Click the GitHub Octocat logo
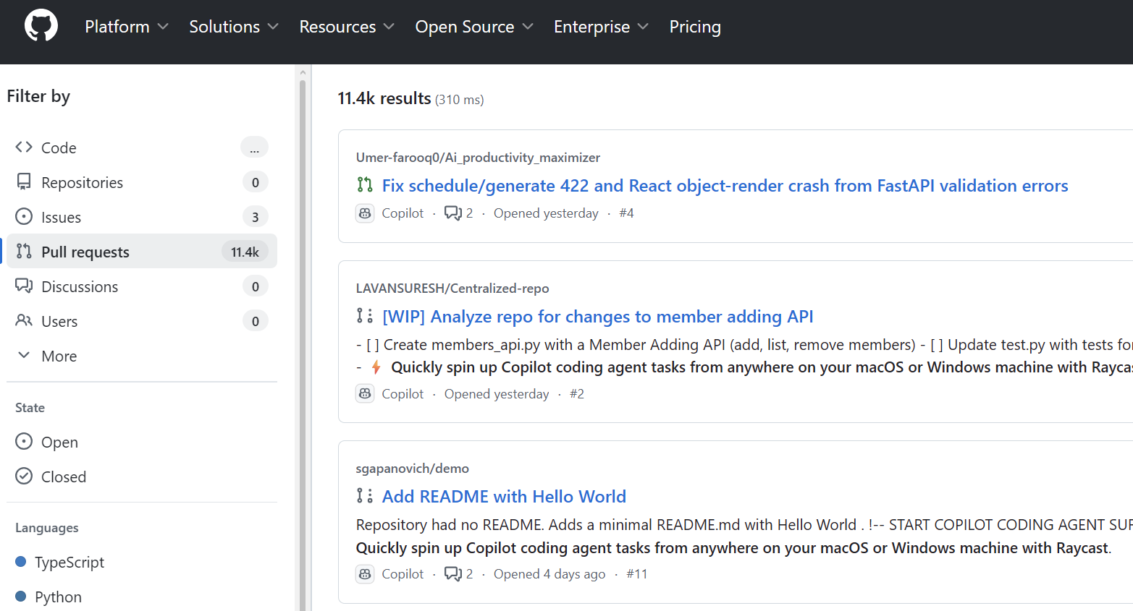 coord(41,26)
